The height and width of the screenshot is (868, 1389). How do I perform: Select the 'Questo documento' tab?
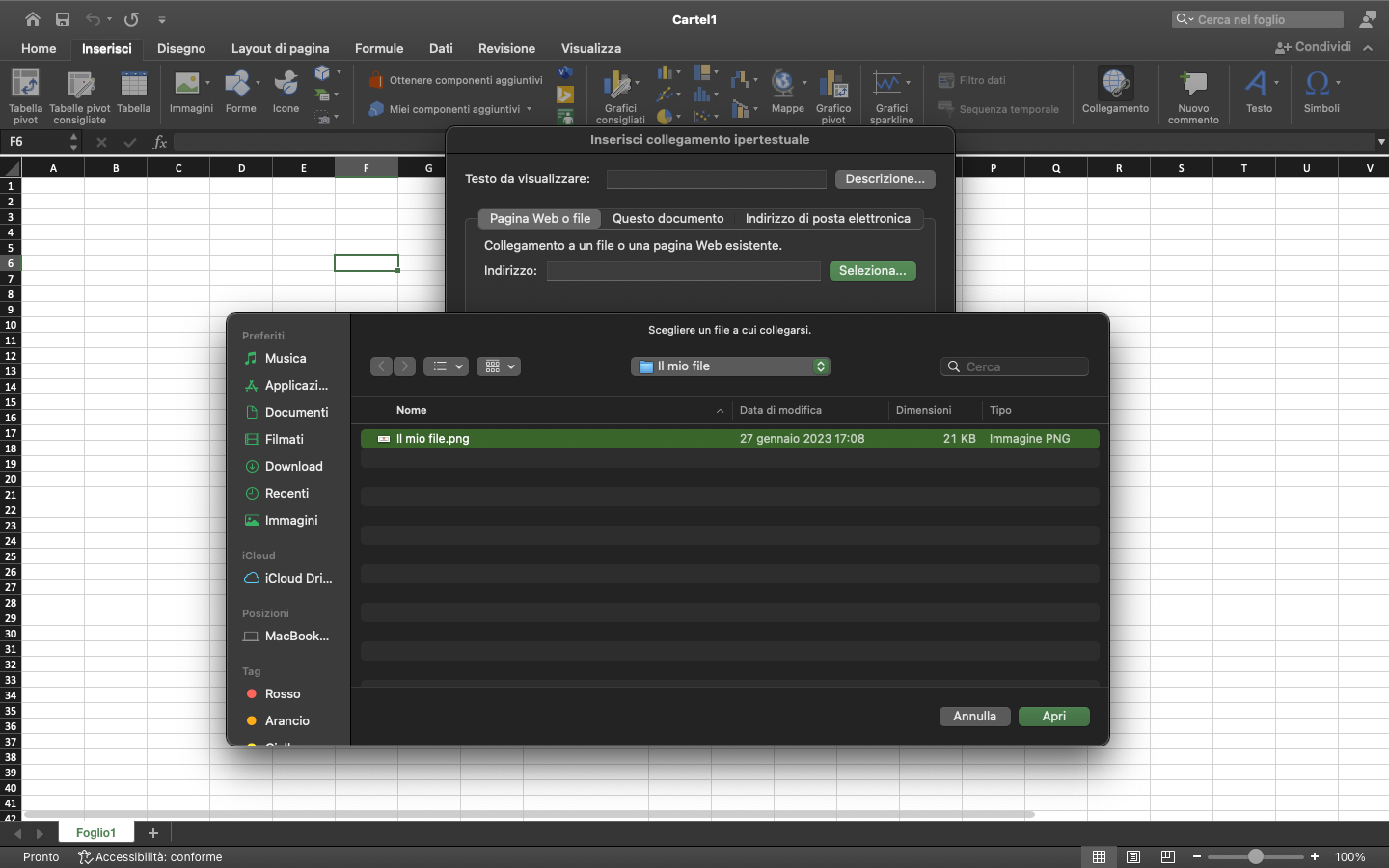[667, 219]
